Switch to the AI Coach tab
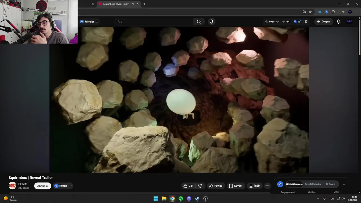Image resolution: width=361 pixels, height=203 pixels. pos(330,184)
